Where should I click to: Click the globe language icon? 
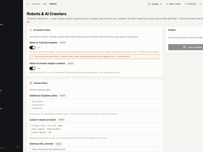pos(149,4)
